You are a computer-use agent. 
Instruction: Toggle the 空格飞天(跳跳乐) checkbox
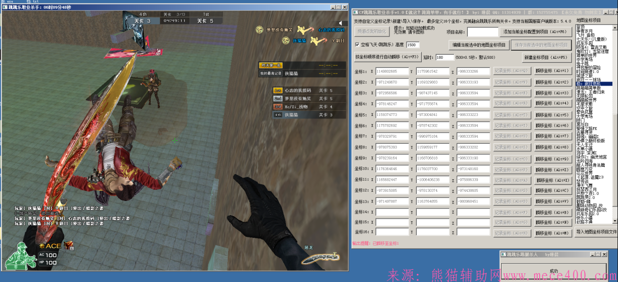tap(357, 45)
